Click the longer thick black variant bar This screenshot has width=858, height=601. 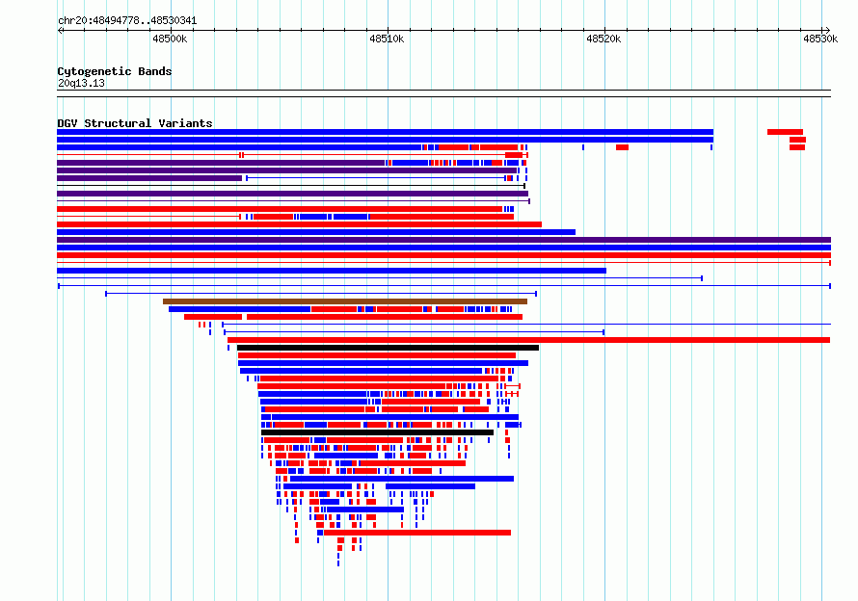pos(388,348)
